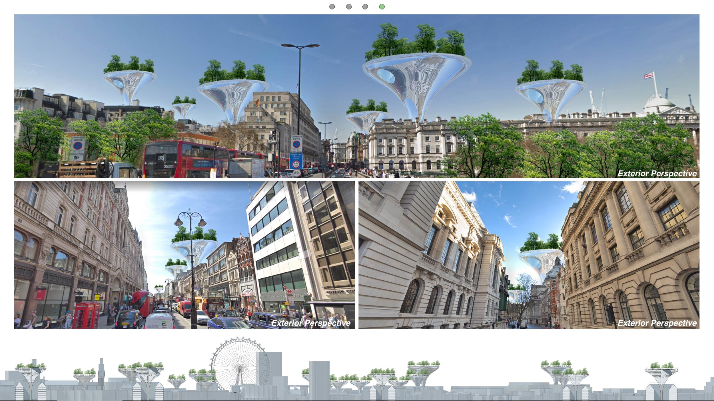Open the skyline elevation with the Ferris wheel
Image resolution: width=714 pixels, height=401 pixels.
tap(357, 369)
